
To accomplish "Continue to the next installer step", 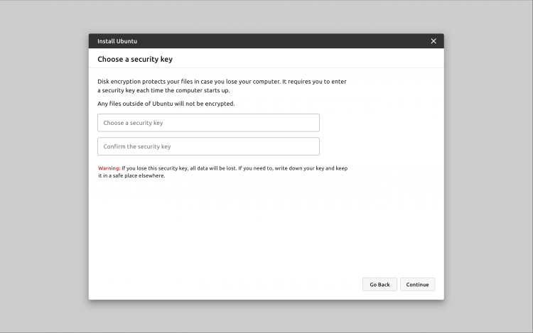I will point(417,285).
